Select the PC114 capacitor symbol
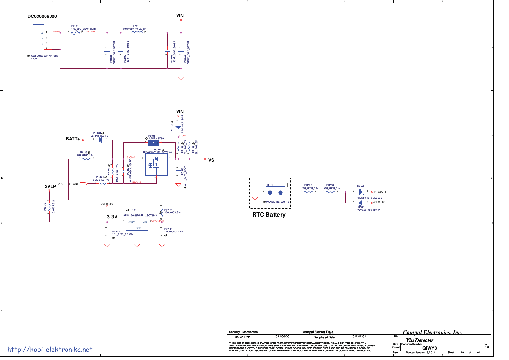The height and width of the screenshot is (360, 509). click(x=107, y=232)
